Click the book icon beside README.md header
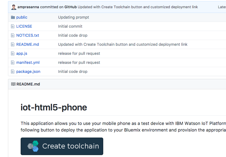Screen dimensions: 226x157 (x=13, y=84)
